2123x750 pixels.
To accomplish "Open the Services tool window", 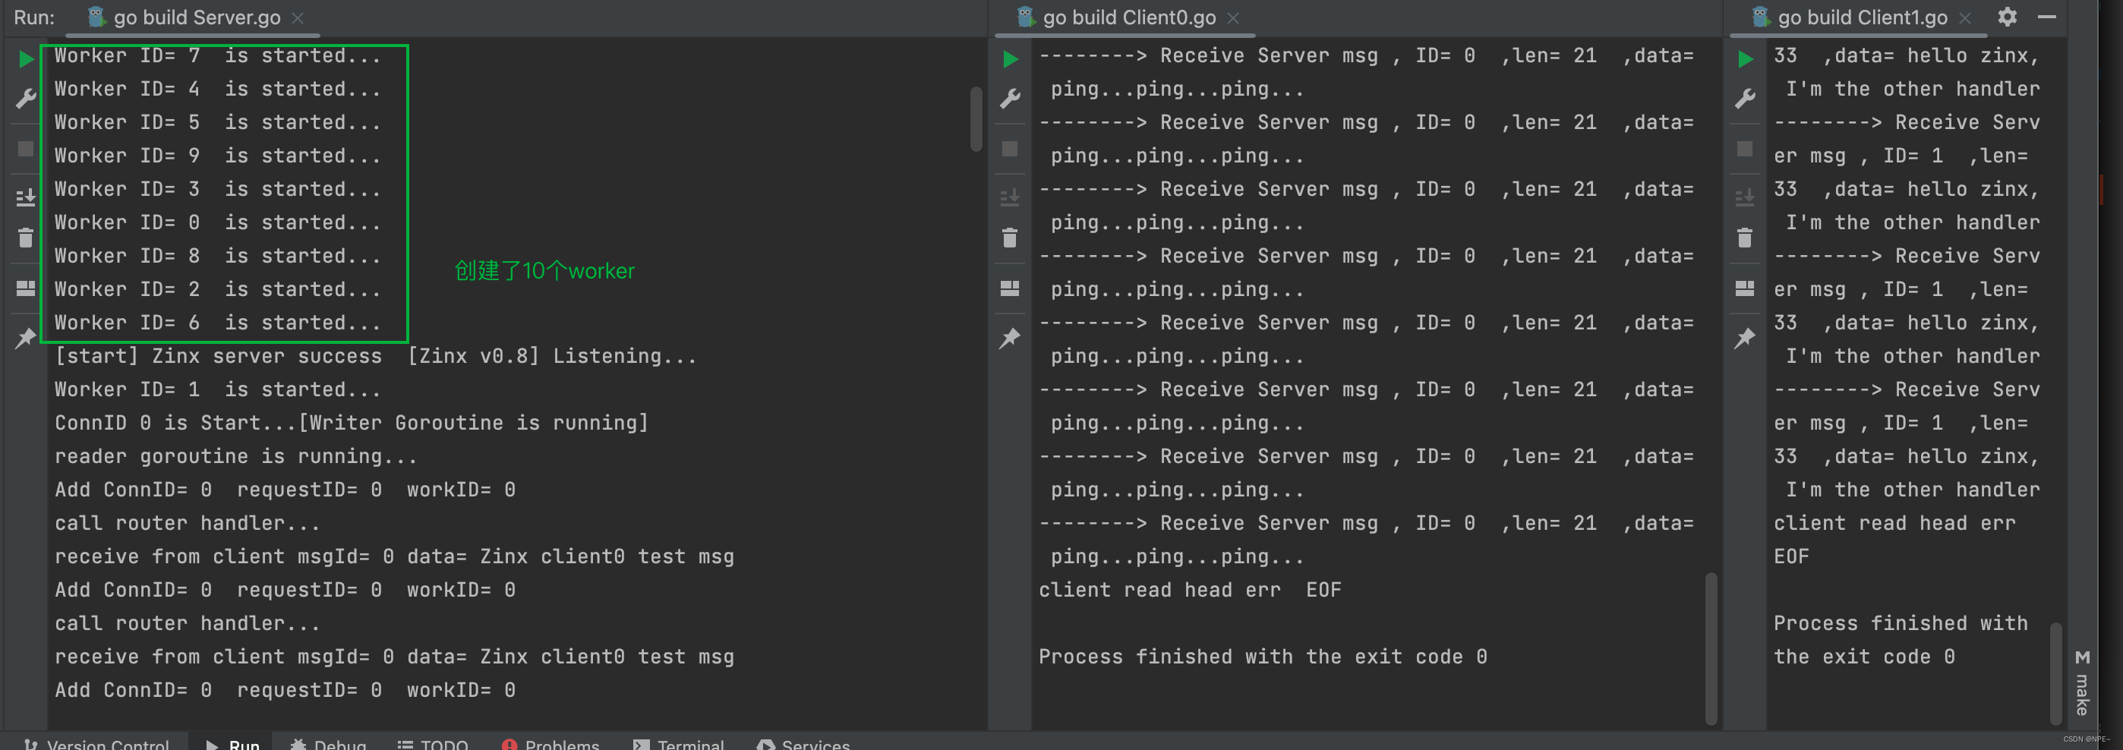I will pyautogui.click(x=803, y=743).
